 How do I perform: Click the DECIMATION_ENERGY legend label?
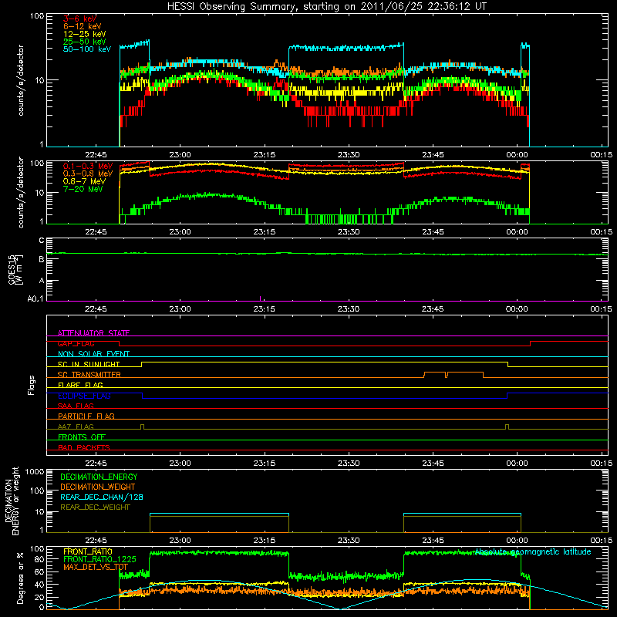click(x=99, y=477)
